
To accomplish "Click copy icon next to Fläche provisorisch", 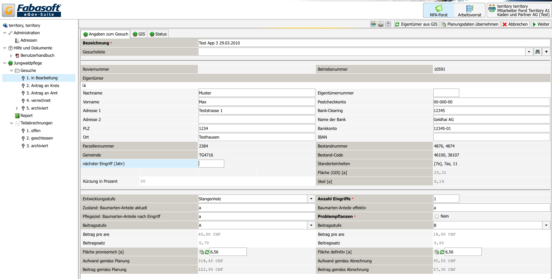I will pyautogui.click(x=202, y=252).
